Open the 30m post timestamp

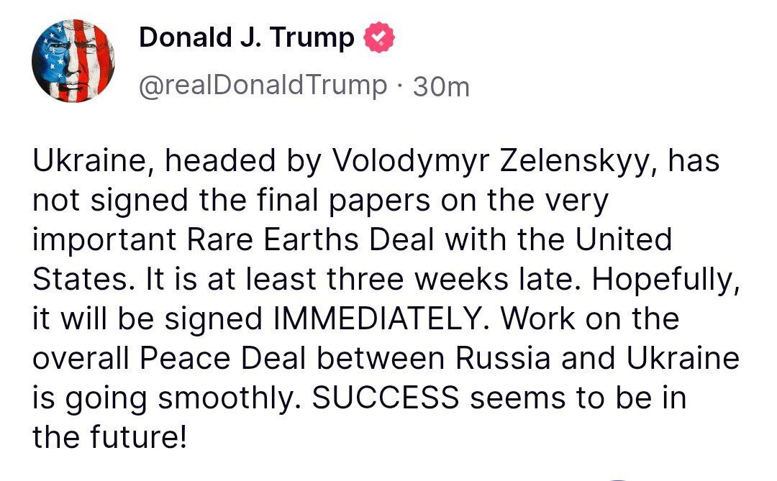click(441, 87)
